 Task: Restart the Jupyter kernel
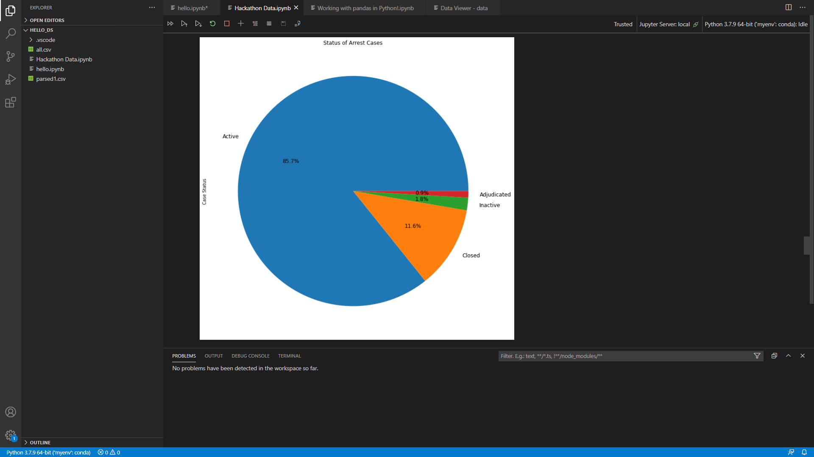click(x=212, y=24)
